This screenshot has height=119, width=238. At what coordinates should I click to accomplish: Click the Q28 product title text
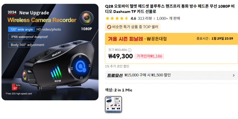[x=170, y=9]
